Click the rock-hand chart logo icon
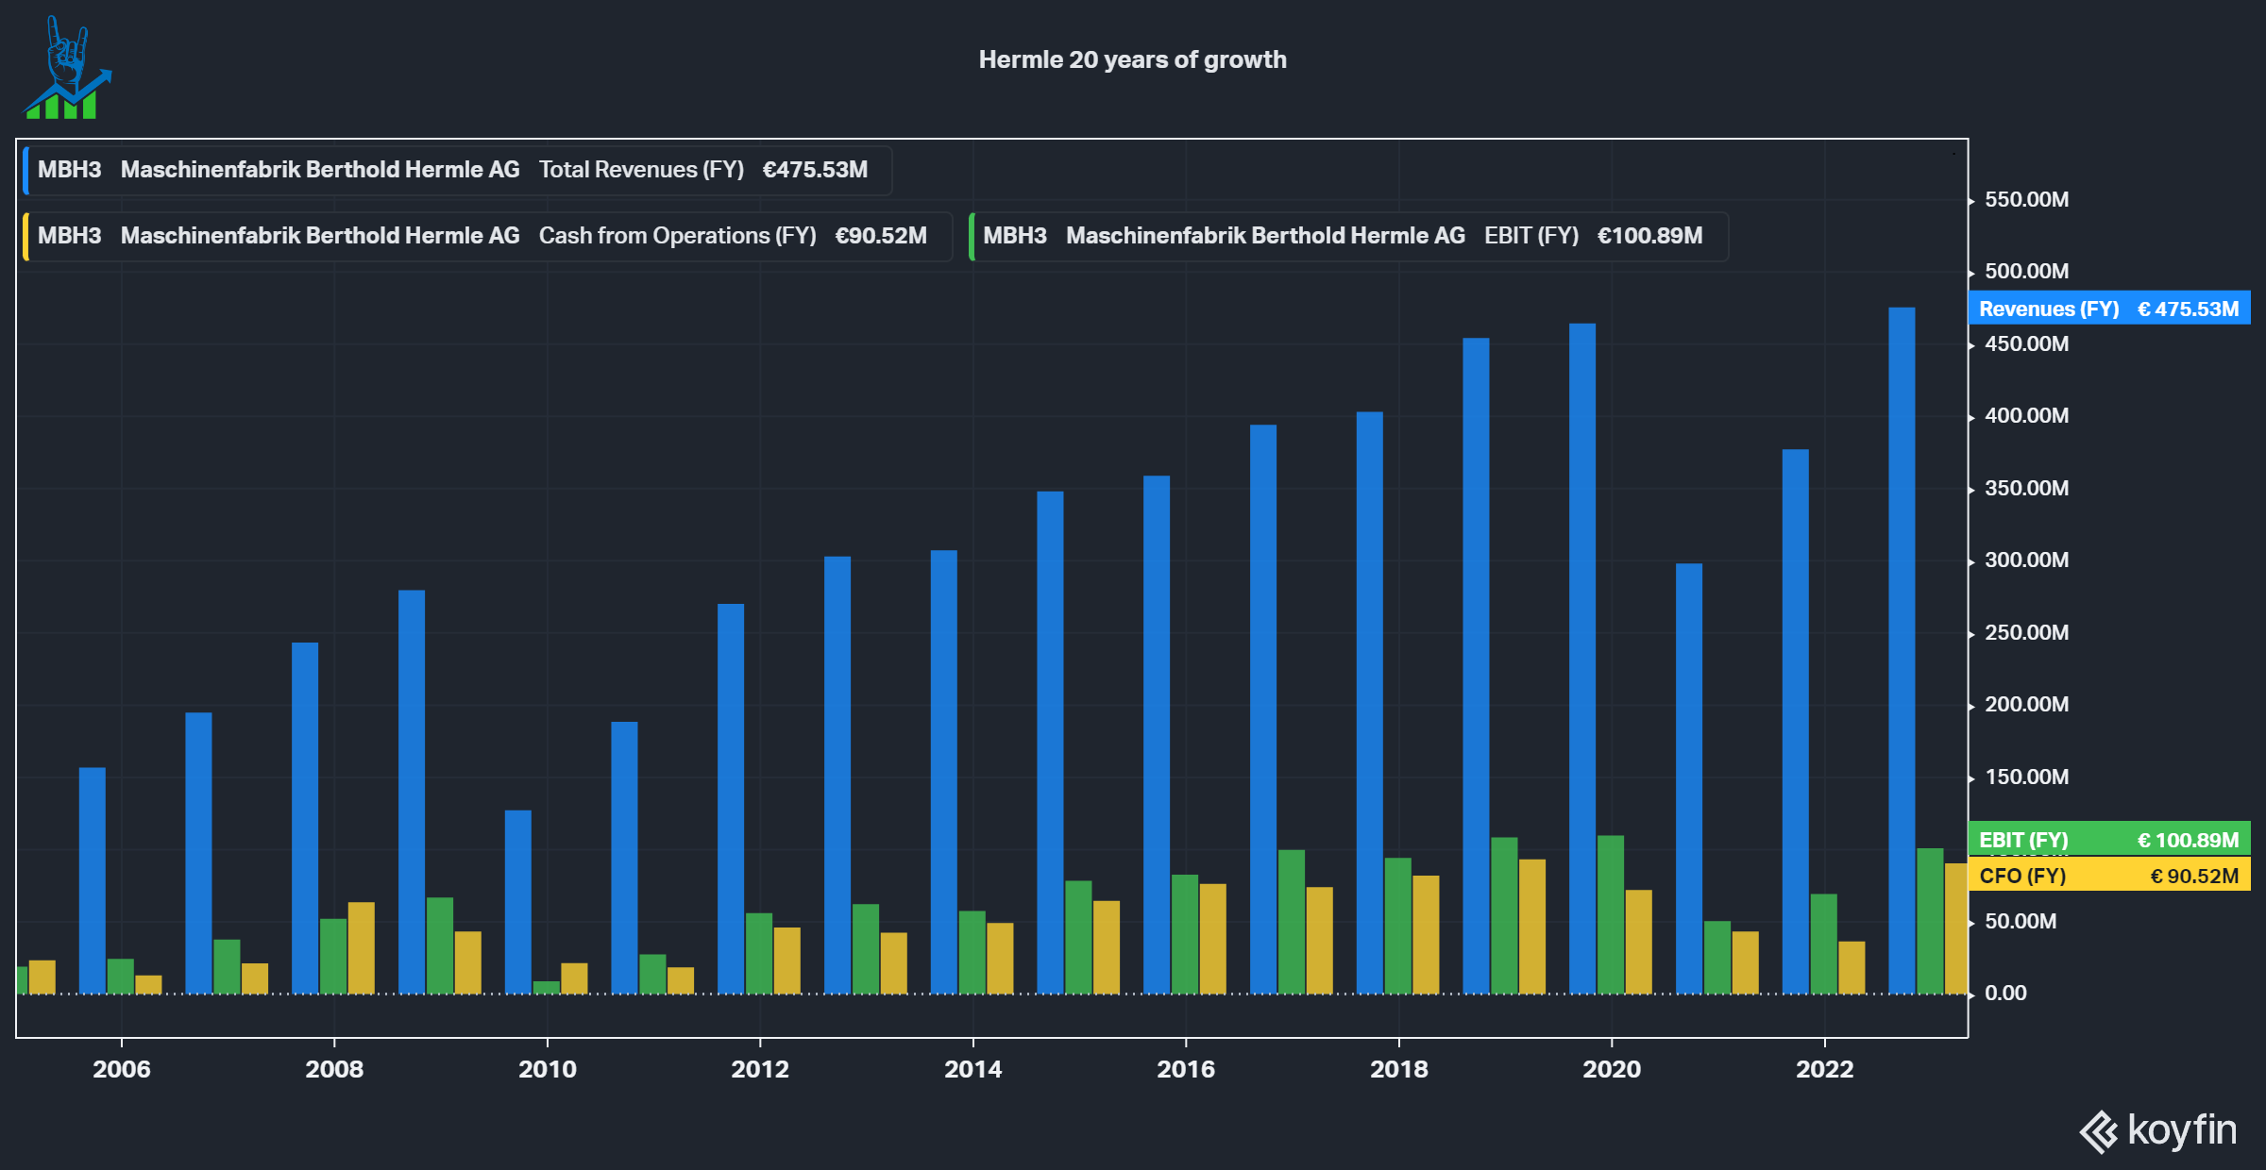 [x=67, y=68]
